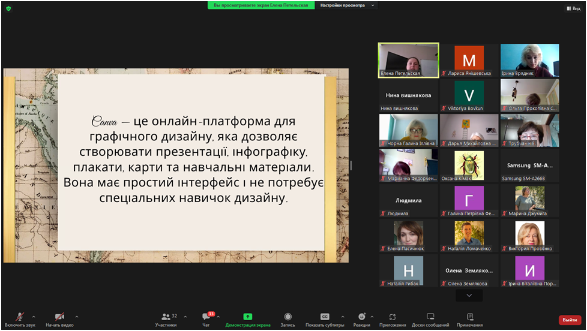This screenshot has width=587, height=331.
Task: Open Whiteboards (Доски сообщений) icon
Action: (430, 317)
